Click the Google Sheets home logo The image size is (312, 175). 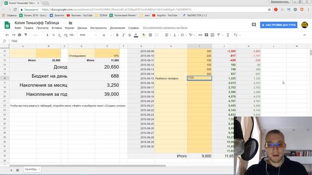click(7, 25)
